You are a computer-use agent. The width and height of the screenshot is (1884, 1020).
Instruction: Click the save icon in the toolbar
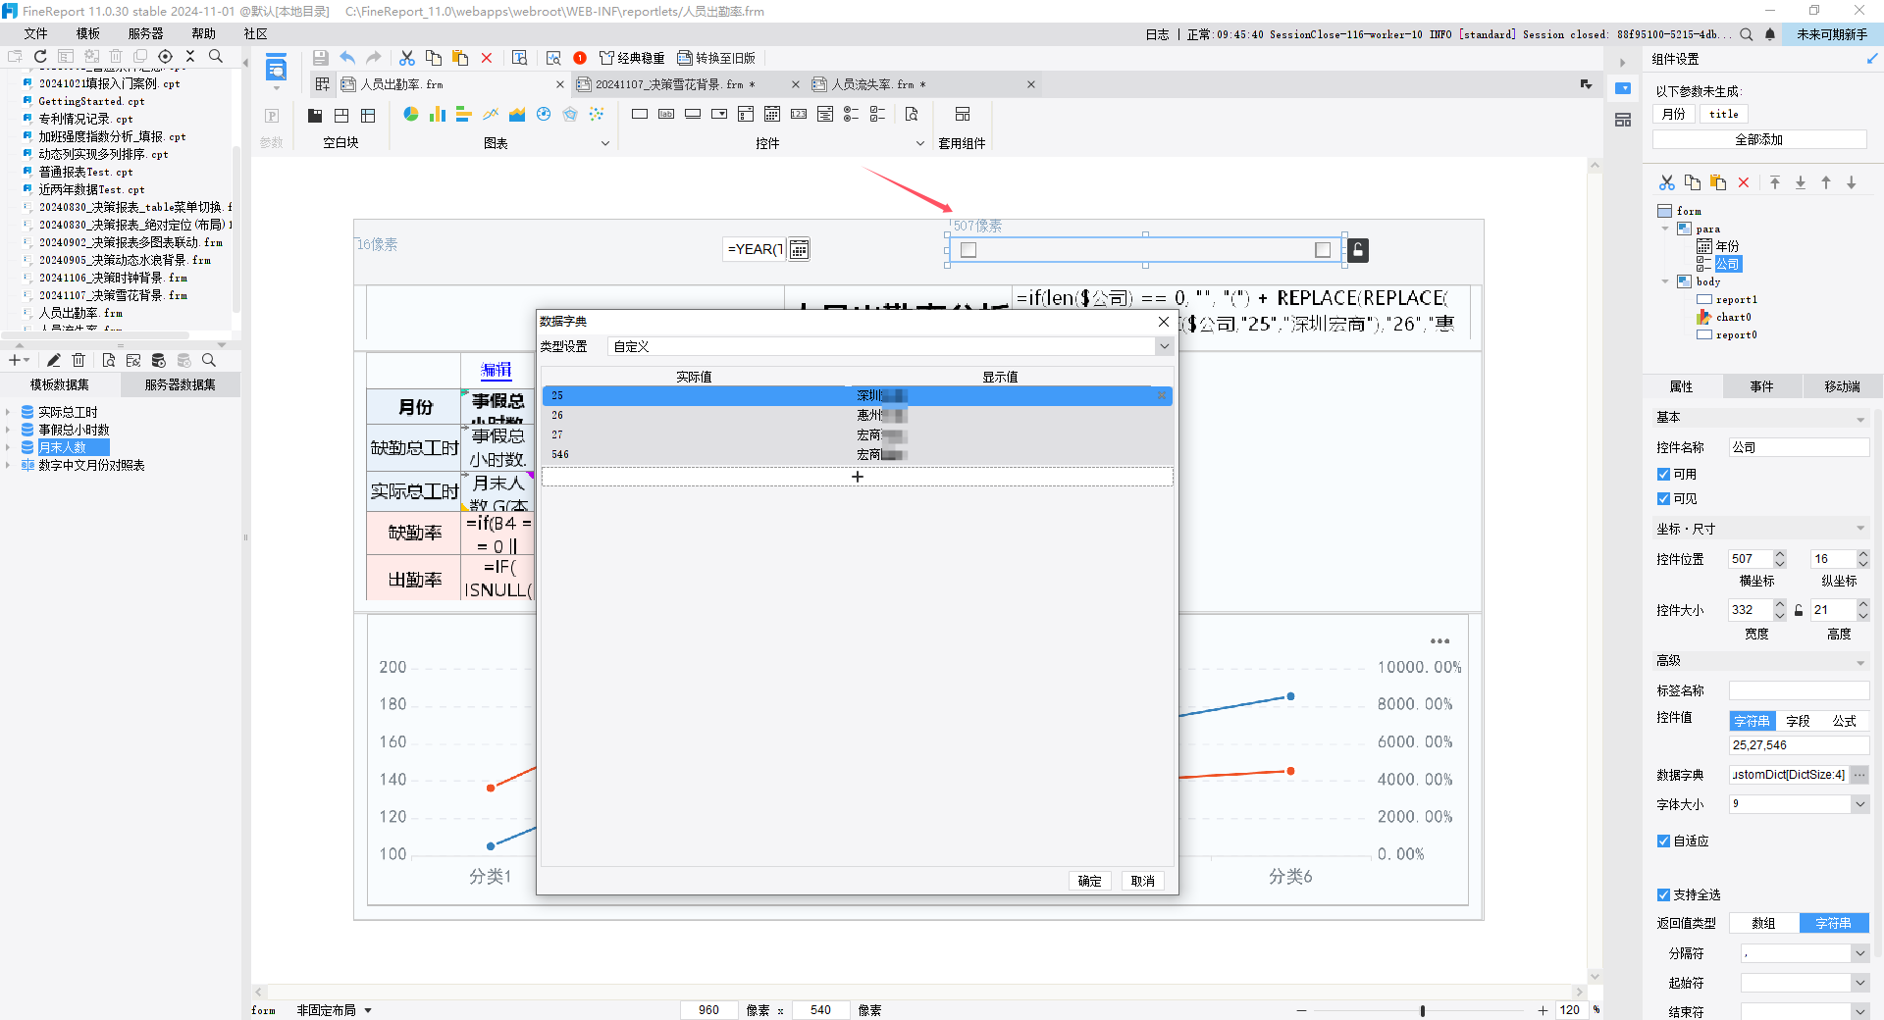point(320,58)
